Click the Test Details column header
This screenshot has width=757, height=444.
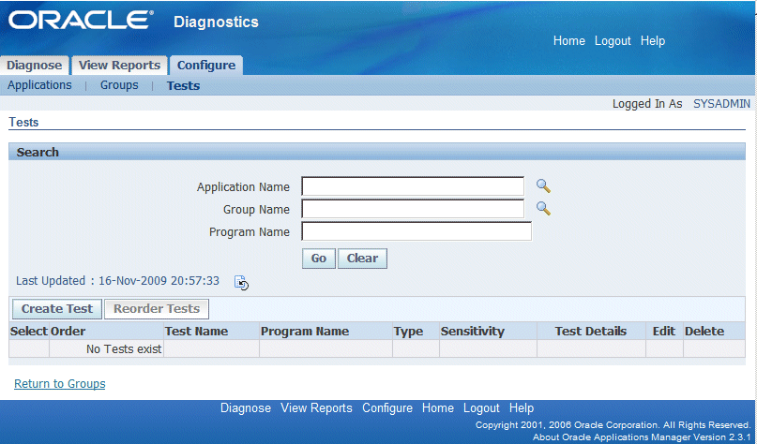tap(590, 332)
